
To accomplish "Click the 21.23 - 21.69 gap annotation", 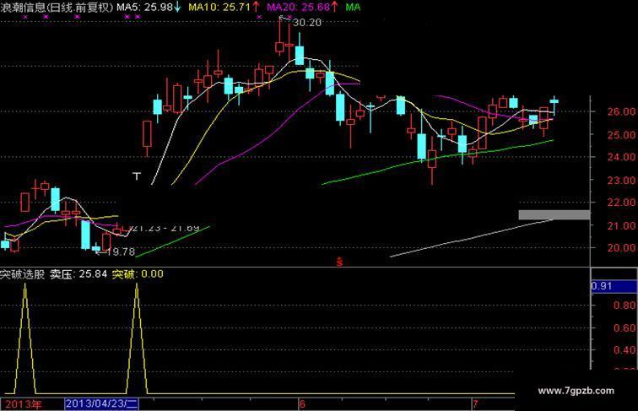I will pos(166,228).
